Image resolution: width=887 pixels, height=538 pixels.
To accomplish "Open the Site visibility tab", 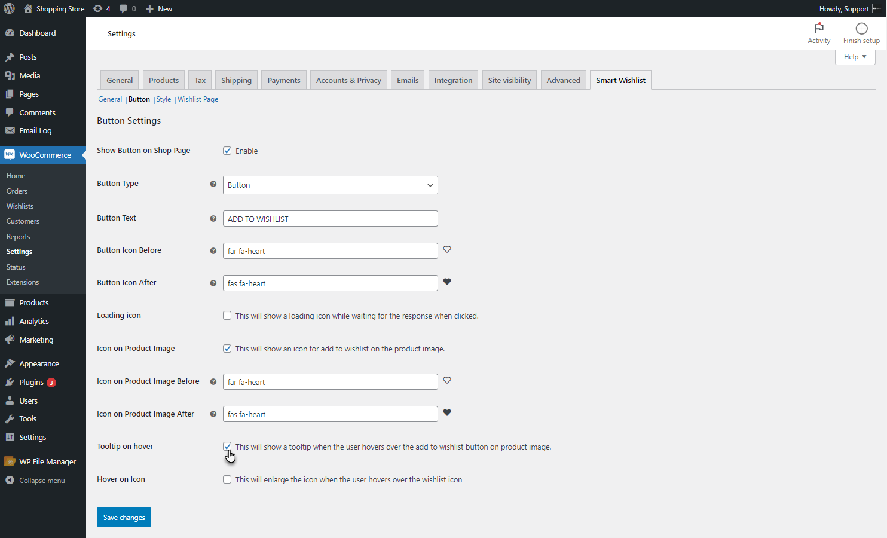I will pyautogui.click(x=509, y=80).
